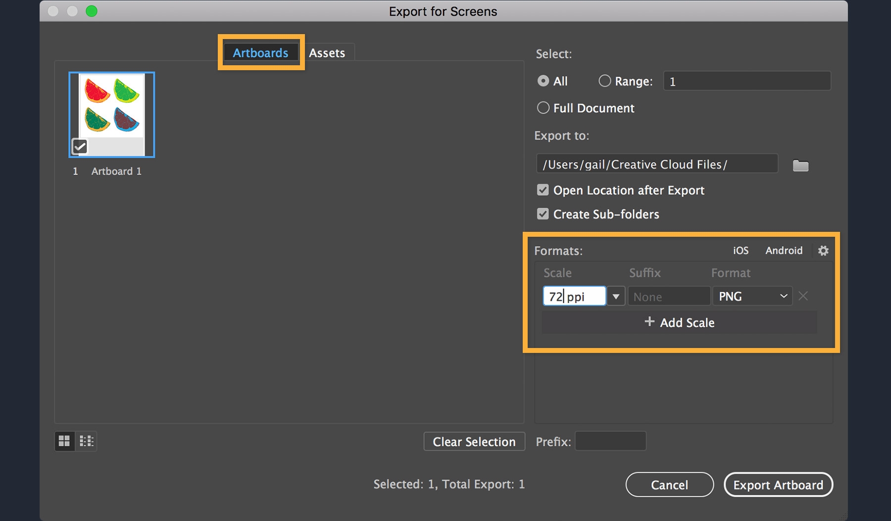Screen dimensions: 891x521
Task: Click the Export Artboard button
Action: point(778,484)
